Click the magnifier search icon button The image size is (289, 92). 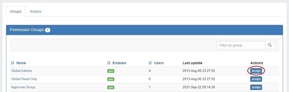270,45
